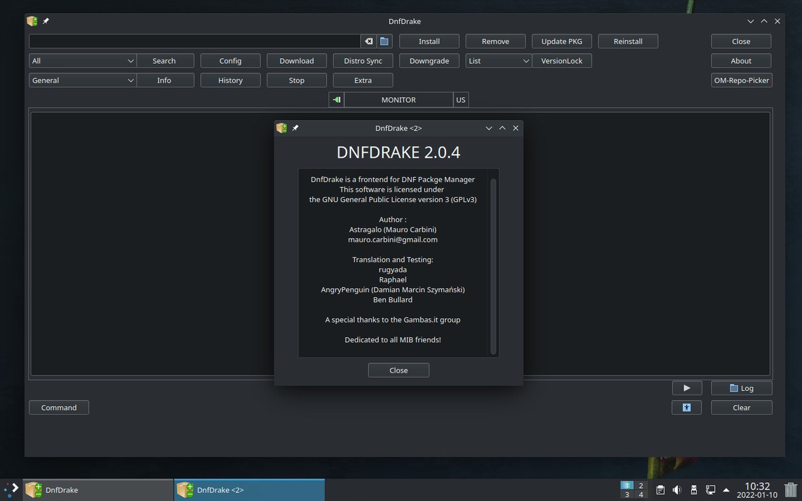The image size is (802, 501).
Task: Open the clipboard tray icon
Action: [660, 490]
